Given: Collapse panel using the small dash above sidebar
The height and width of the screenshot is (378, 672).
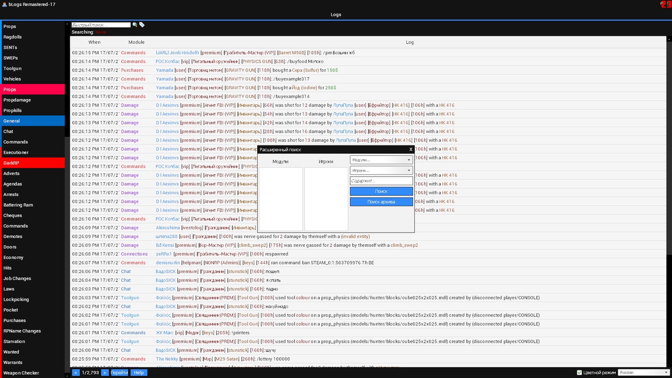Looking at the screenshot, I should point(67,25).
